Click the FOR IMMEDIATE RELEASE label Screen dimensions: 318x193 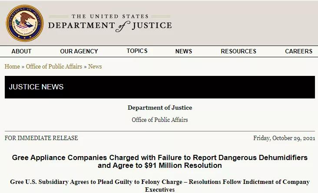pyautogui.click(x=41, y=138)
